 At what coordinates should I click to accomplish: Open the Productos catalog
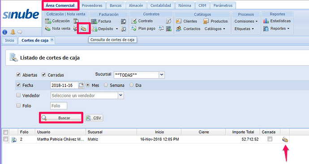[215, 21]
